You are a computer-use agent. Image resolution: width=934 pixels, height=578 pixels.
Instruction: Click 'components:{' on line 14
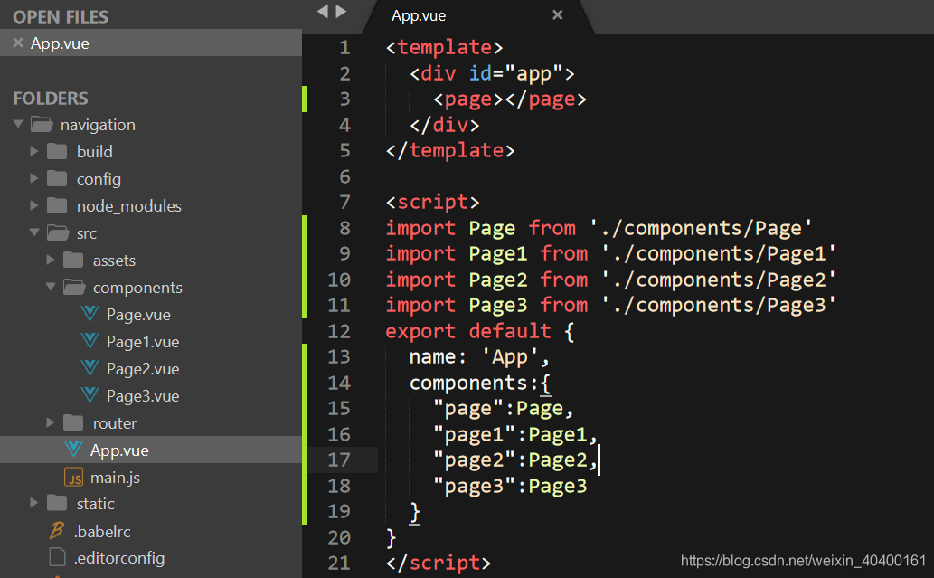pos(480,384)
